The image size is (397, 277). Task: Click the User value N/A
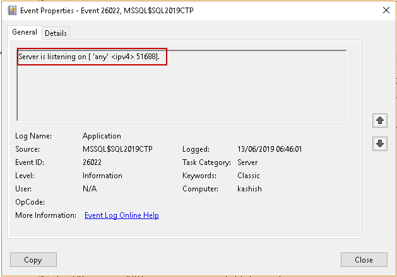tap(90, 189)
